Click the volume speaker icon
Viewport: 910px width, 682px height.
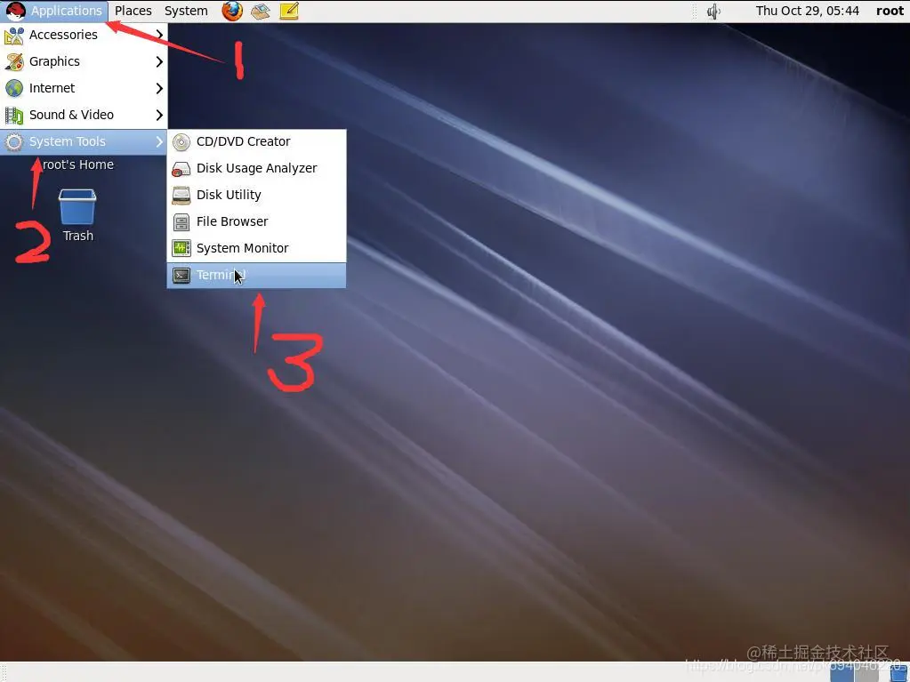(713, 11)
